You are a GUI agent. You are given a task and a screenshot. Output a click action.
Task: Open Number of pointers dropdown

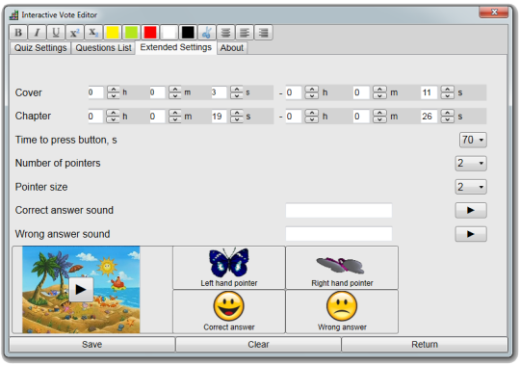(x=471, y=164)
